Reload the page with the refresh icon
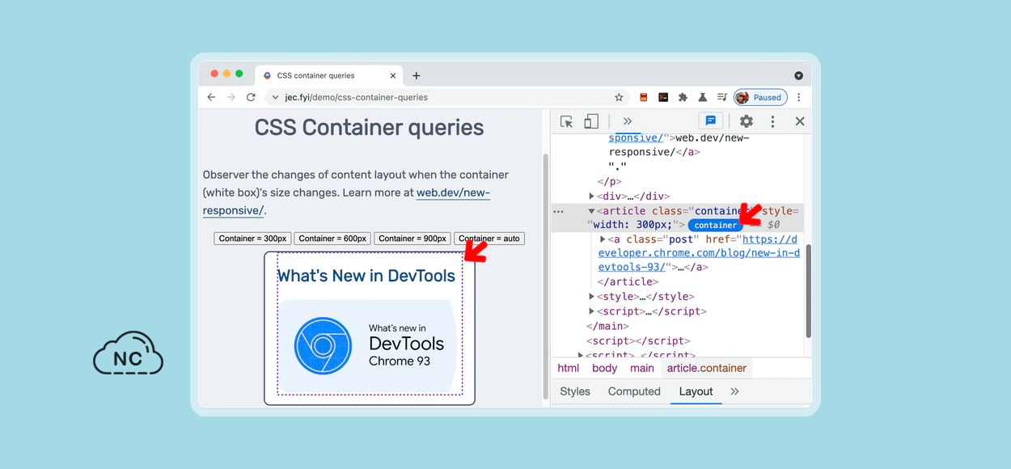1011x469 pixels. pos(252,97)
